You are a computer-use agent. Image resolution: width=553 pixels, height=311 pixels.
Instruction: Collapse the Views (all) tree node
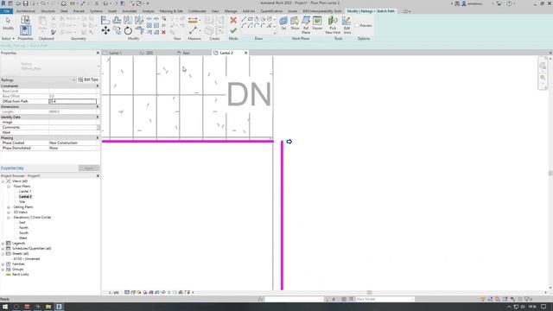(x=3, y=181)
